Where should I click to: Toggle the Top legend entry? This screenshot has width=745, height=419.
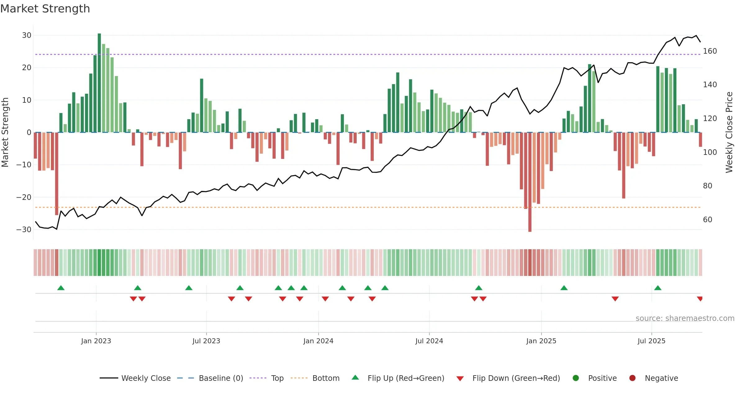pos(267,378)
